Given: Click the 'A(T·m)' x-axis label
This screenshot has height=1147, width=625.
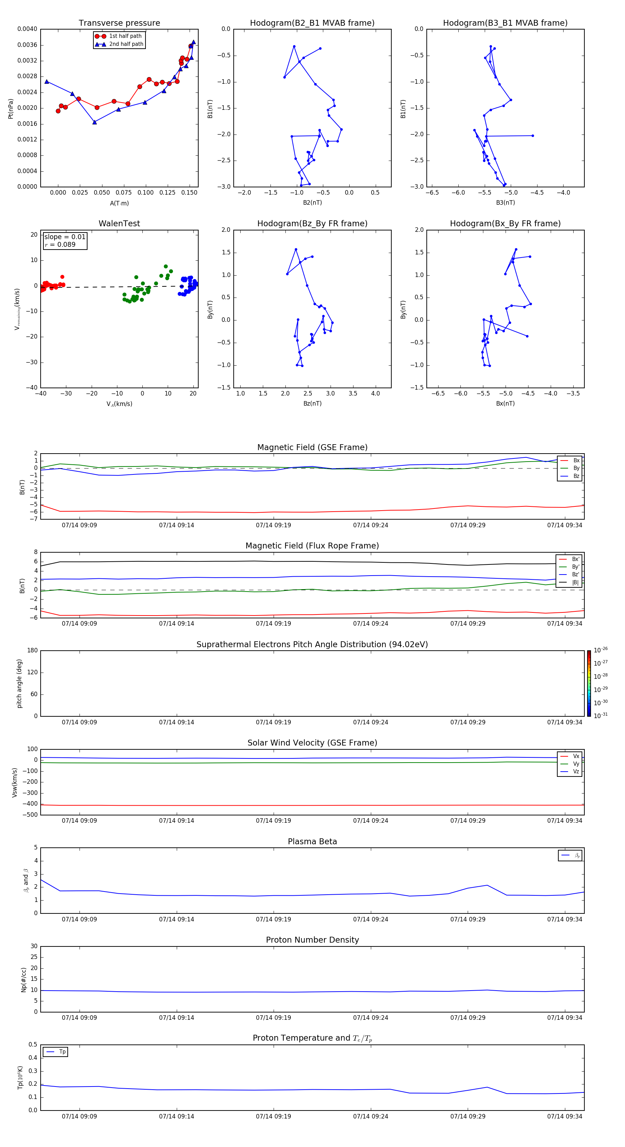Looking at the screenshot, I should click(x=119, y=203).
